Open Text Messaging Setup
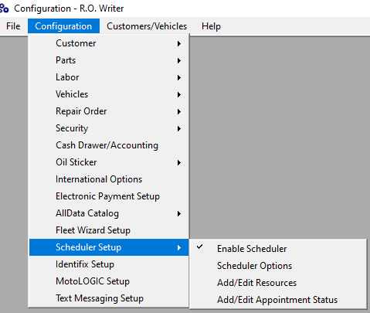This screenshot has height=313, width=370. (x=109, y=298)
